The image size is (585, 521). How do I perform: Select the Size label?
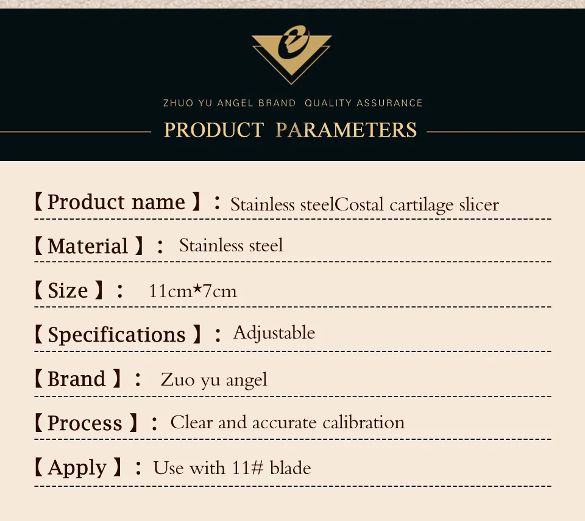[x=68, y=290]
